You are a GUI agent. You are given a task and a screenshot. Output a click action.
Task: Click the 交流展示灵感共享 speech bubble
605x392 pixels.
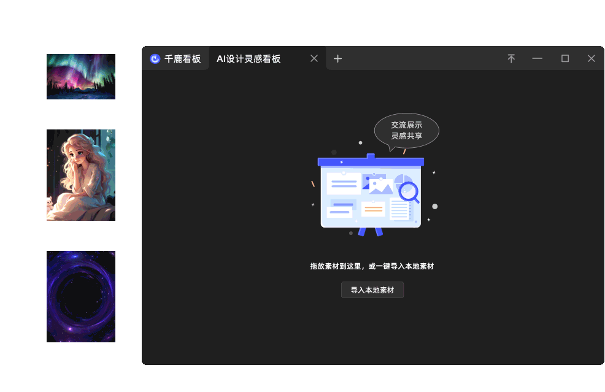point(406,130)
